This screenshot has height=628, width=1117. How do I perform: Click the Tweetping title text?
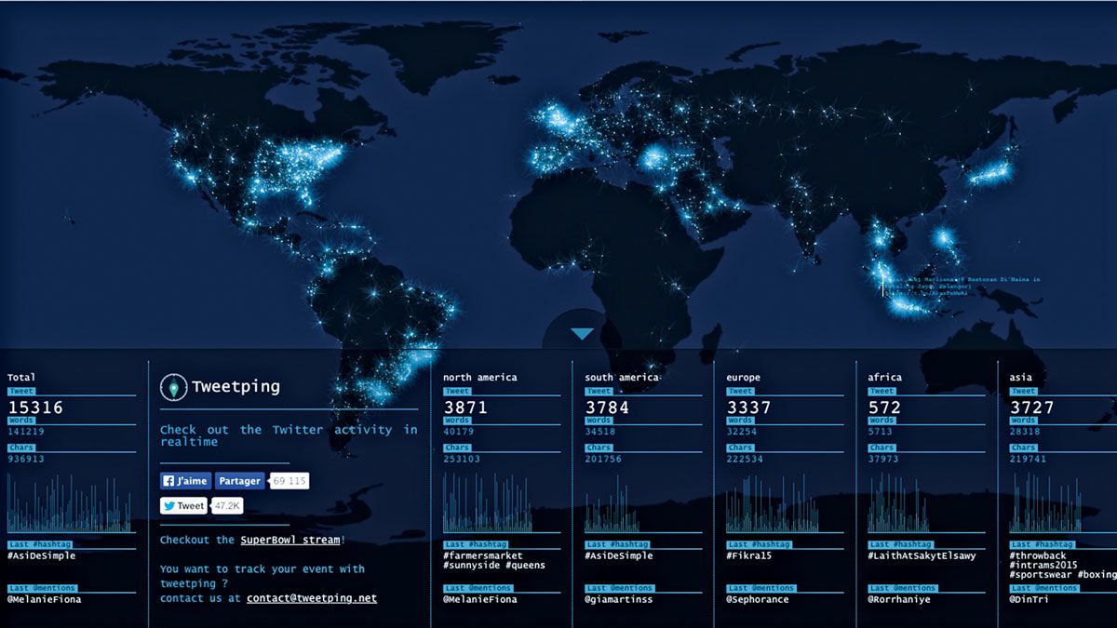click(236, 387)
